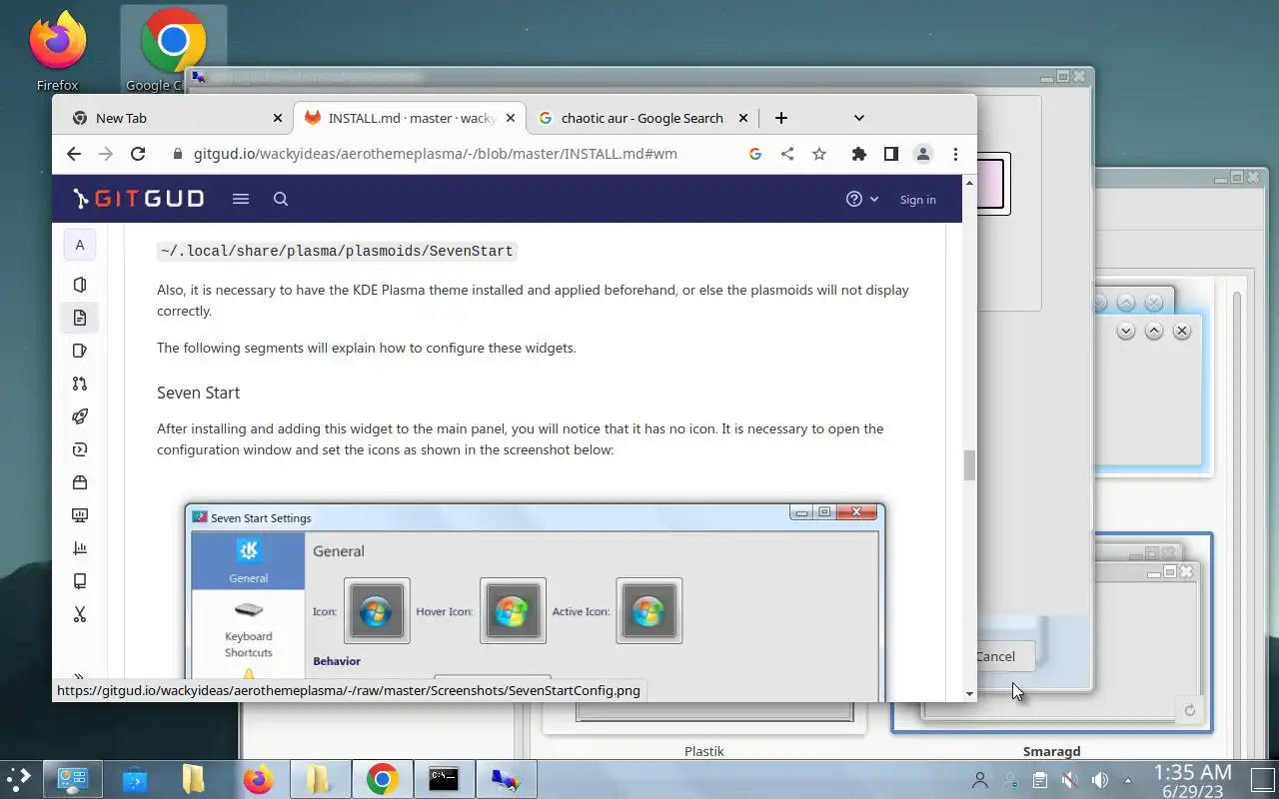Viewport: 1279px width, 799px height.
Task: Open Merge requests icon in sidebar
Action: click(x=80, y=384)
